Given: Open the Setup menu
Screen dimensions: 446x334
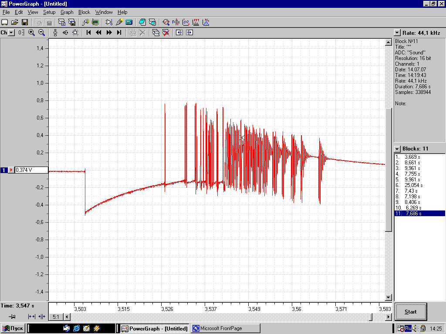Looking at the screenshot, I should click(x=49, y=12).
